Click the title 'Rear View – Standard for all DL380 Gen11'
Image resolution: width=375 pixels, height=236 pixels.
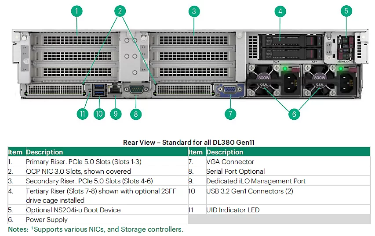(x=189, y=143)
